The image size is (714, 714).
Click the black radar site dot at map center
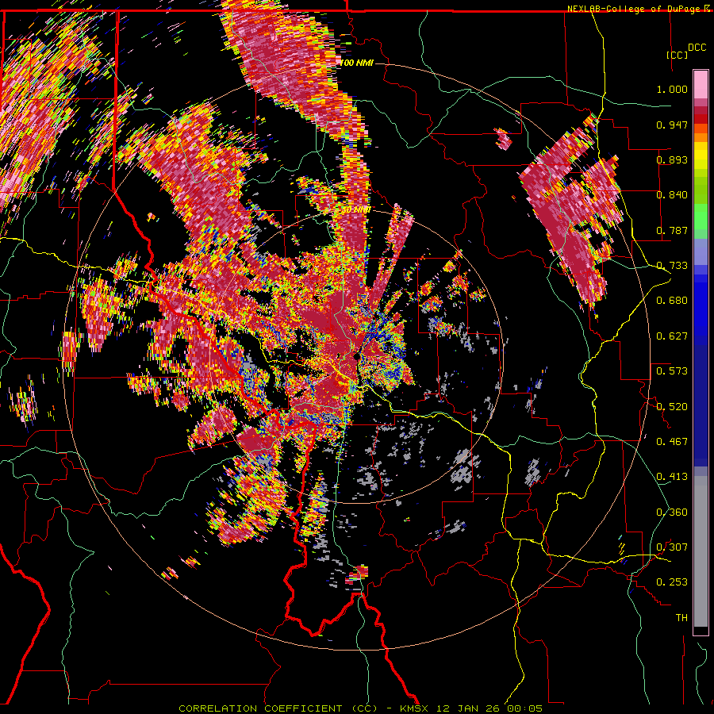click(356, 356)
